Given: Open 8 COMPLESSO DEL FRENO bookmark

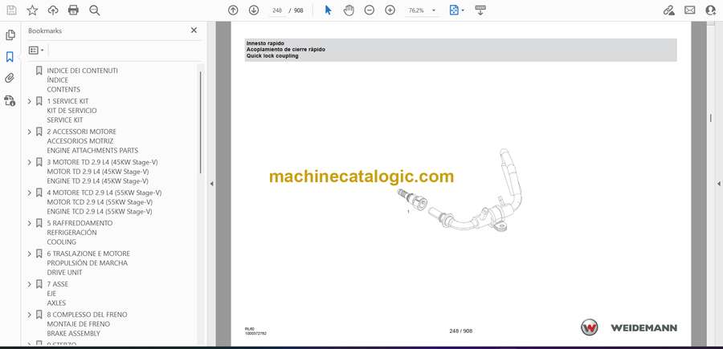Looking at the screenshot, I should click(87, 315).
